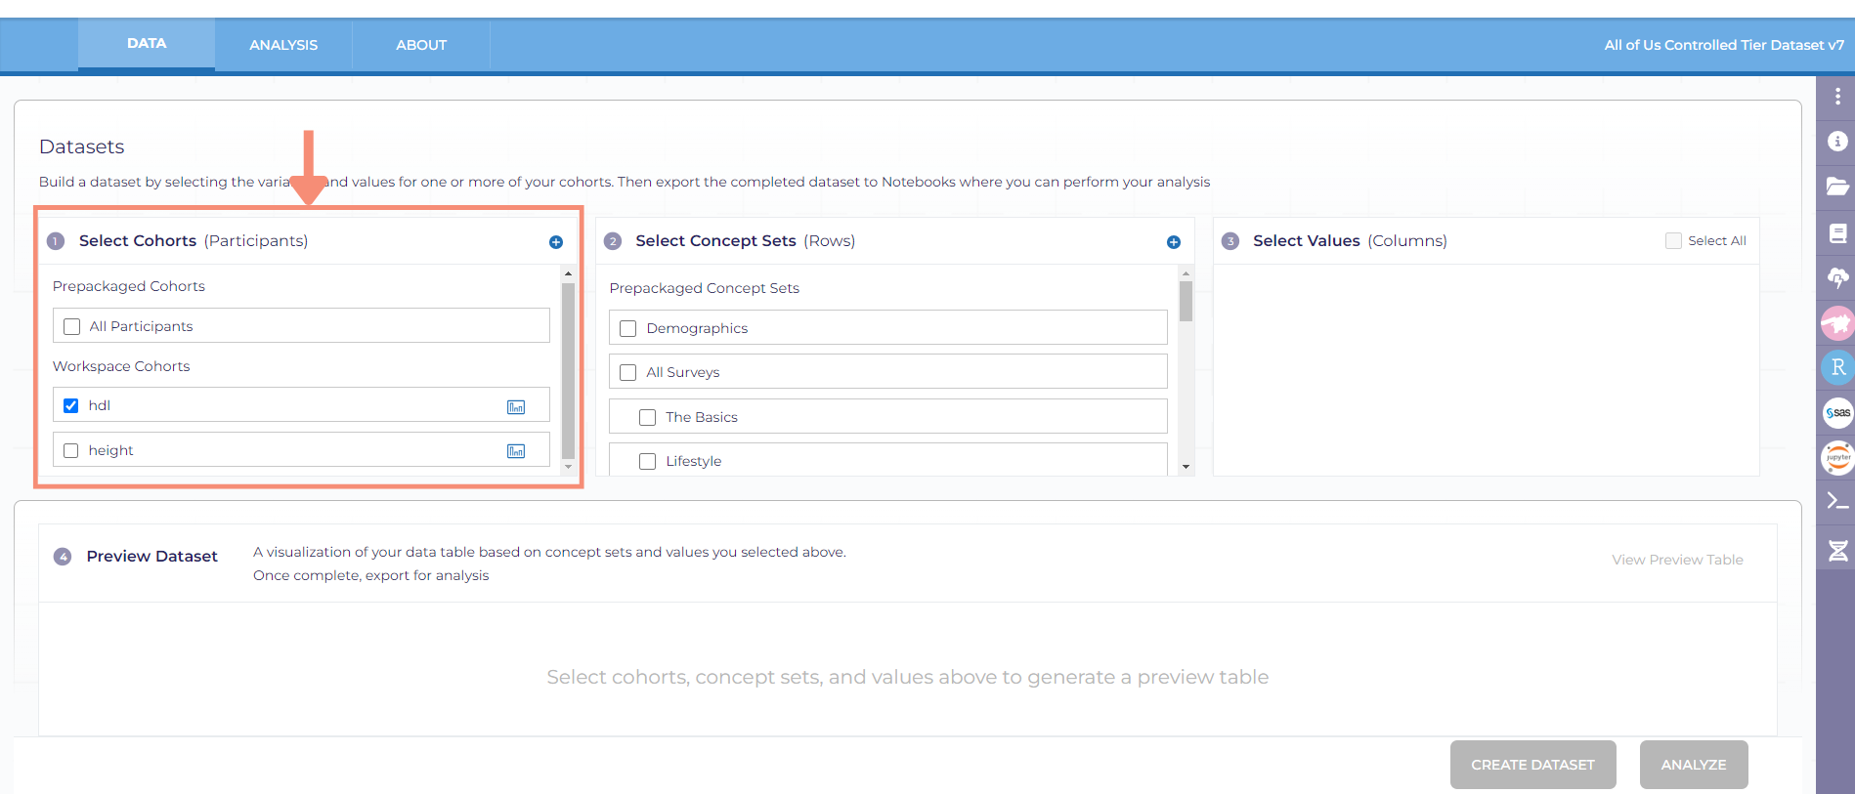The width and height of the screenshot is (1855, 794).
Task: Click the cohorts list scrollbar thumb
Action: tap(568, 371)
